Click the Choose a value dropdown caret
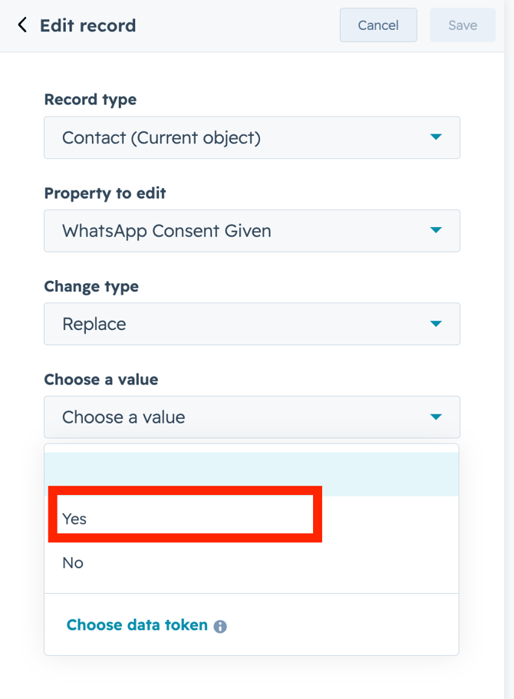Viewport: 514px width, 699px height. pos(436,417)
